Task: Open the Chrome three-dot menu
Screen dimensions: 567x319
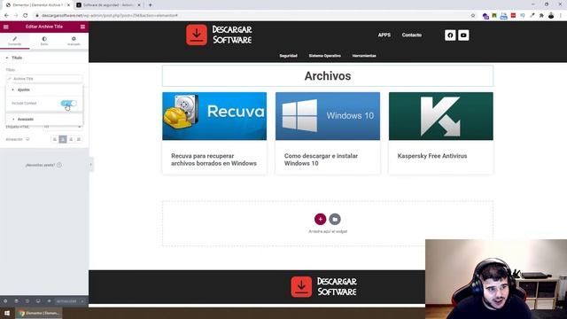Action: (x=561, y=16)
